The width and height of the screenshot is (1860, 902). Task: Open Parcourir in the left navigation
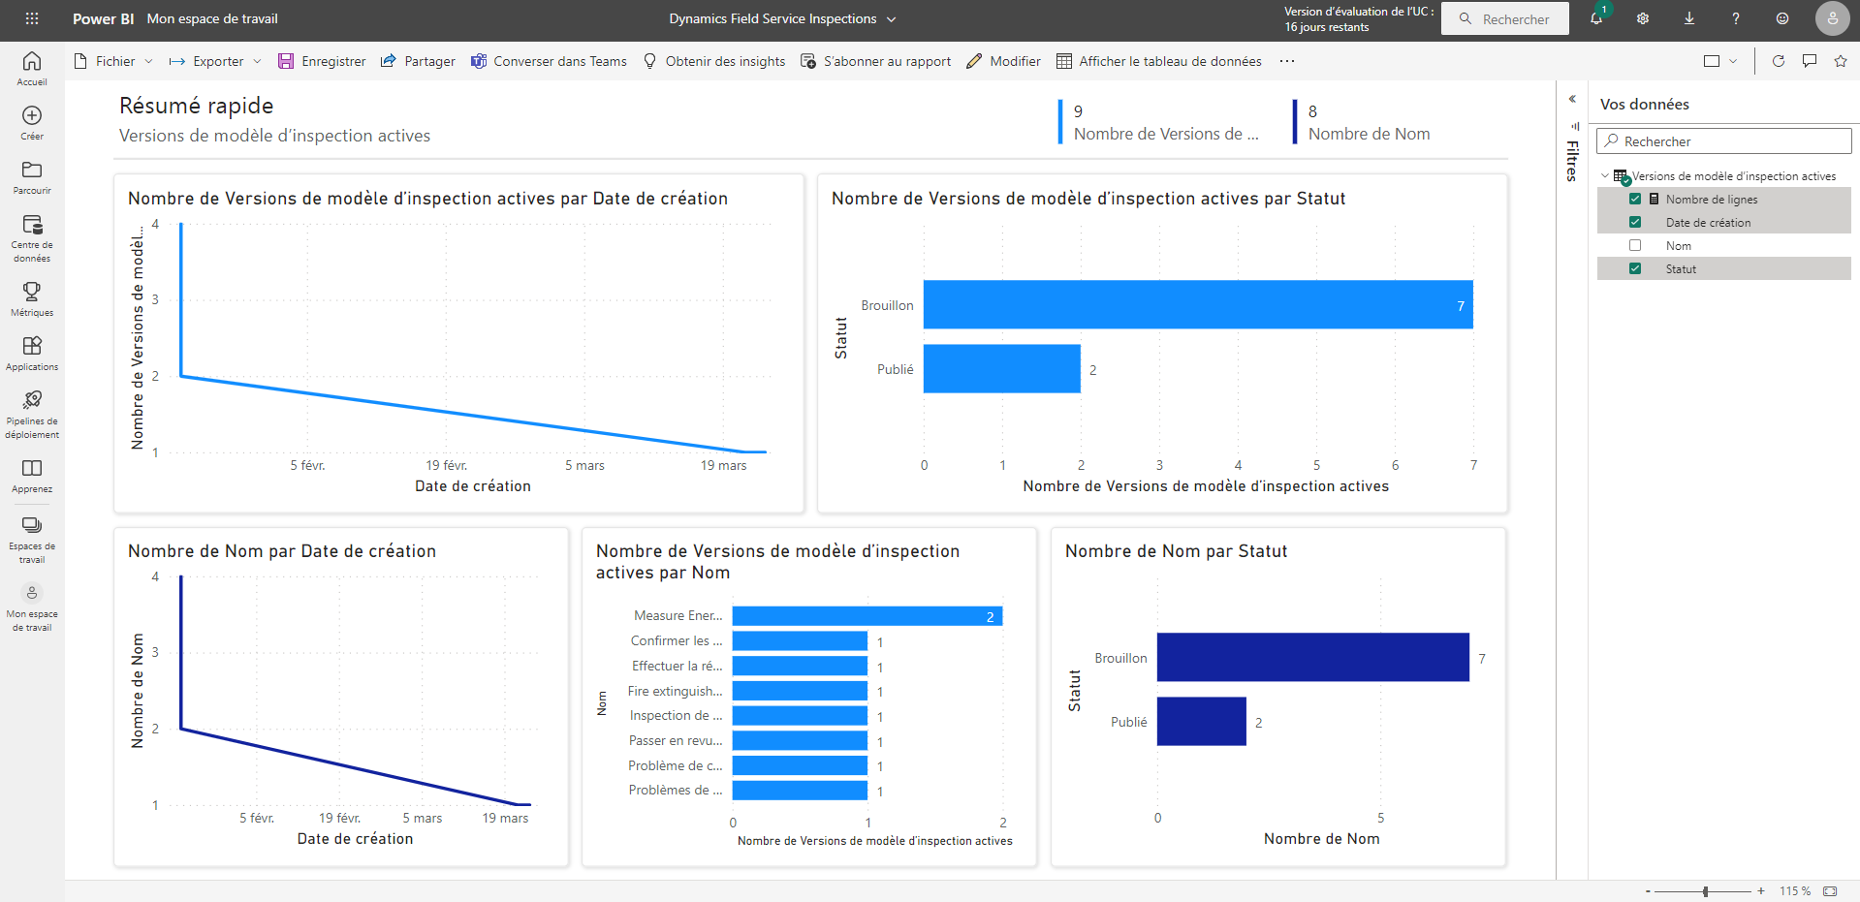(32, 177)
